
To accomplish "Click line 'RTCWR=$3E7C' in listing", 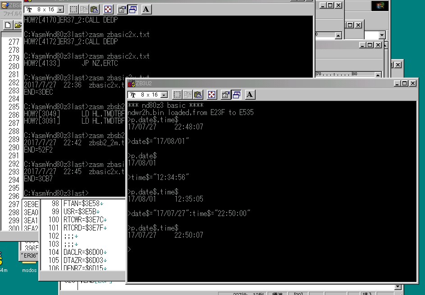I will (x=85, y=220).
